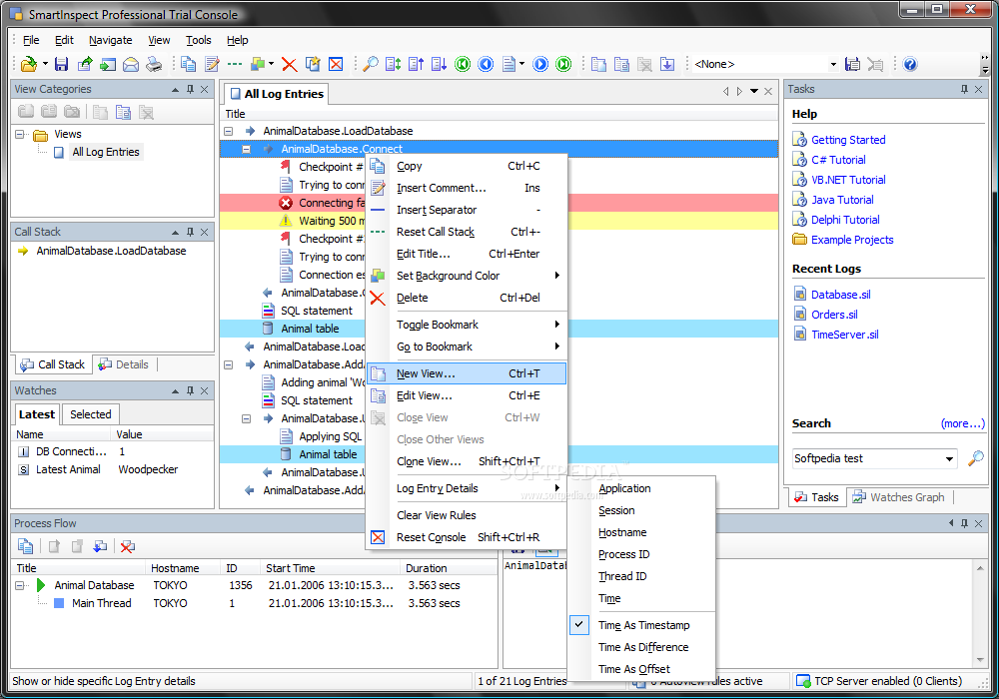This screenshot has width=999, height=699.
Task: Collapse the AnimalDatabase.LoadDatabase log node
Action: coord(228,131)
